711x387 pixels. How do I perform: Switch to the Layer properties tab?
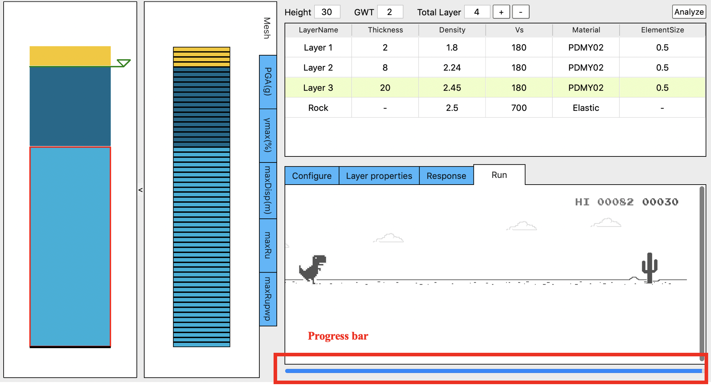click(x=378, y=176)
